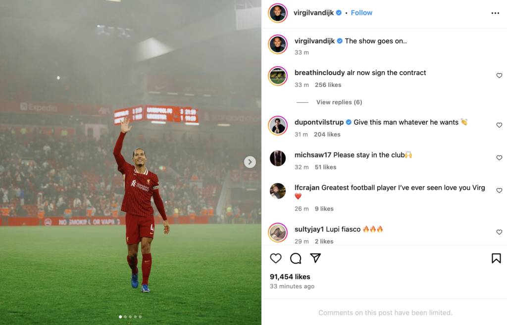
Task: Like lfcrajan's comment heart
Action: tap(499, 190)
